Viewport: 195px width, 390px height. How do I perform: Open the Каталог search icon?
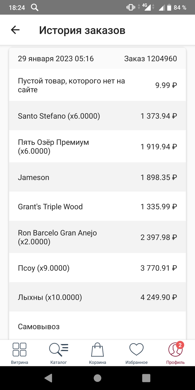[58, 350]
